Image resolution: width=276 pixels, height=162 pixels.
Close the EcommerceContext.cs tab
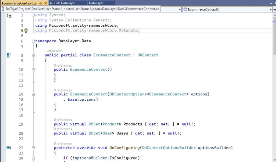[45, 3]
